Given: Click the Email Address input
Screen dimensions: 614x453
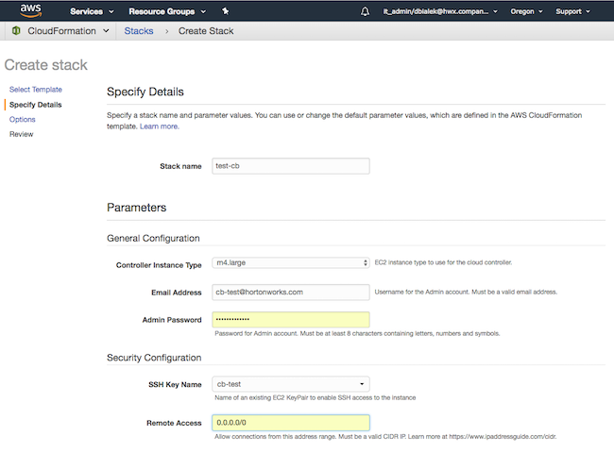Looking at the screenshot, I should tap(290, 292).
